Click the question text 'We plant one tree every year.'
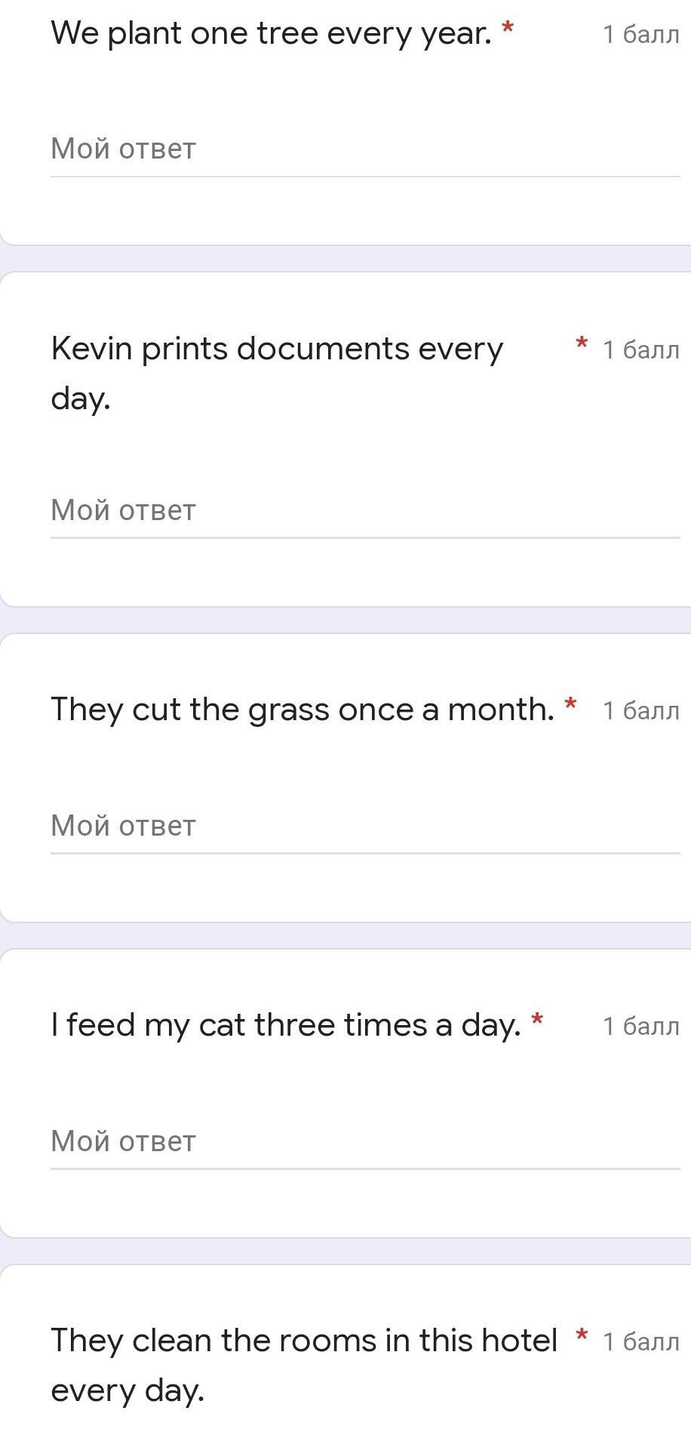691x1435 pixels. [271, 34]
